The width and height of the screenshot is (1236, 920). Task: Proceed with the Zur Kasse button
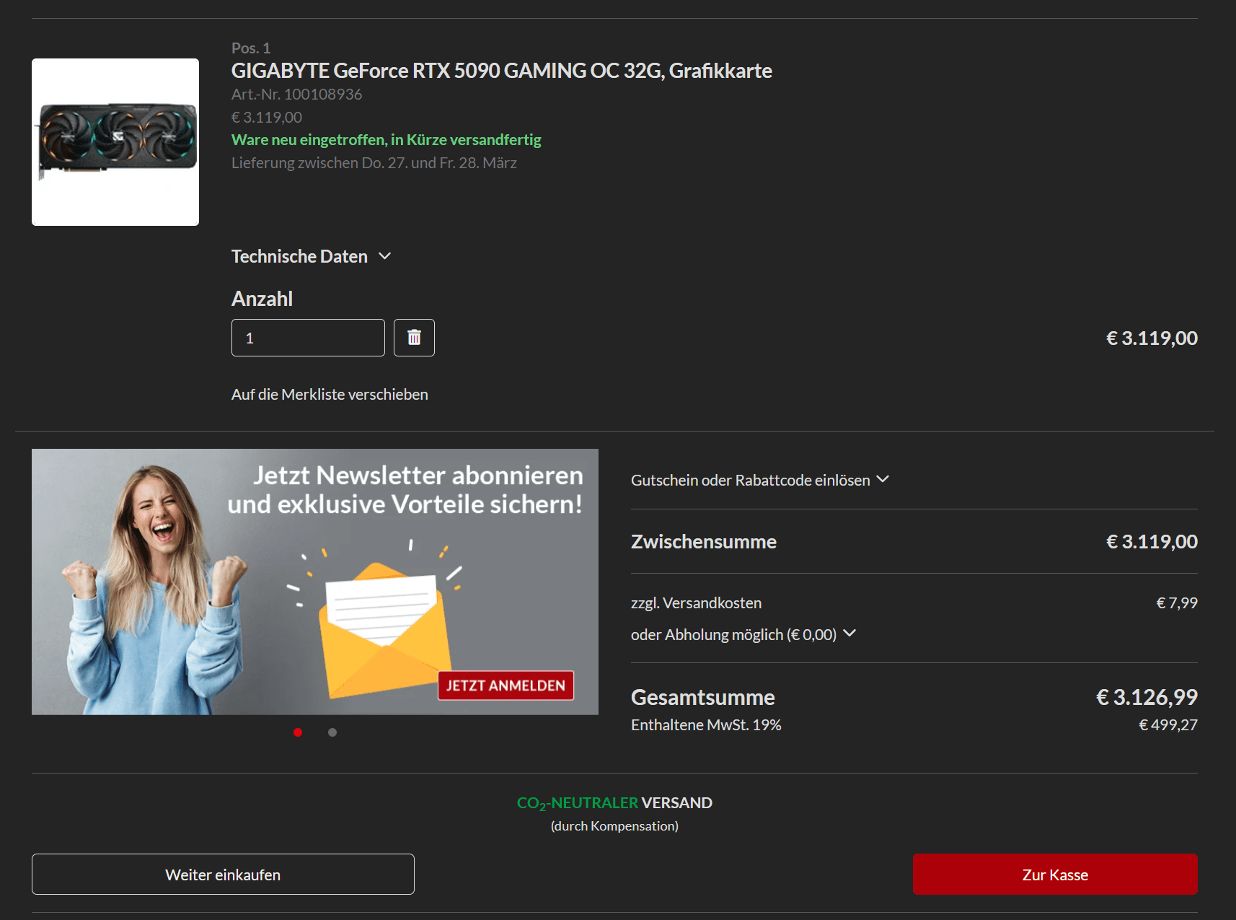click(x=1055, y=875)
